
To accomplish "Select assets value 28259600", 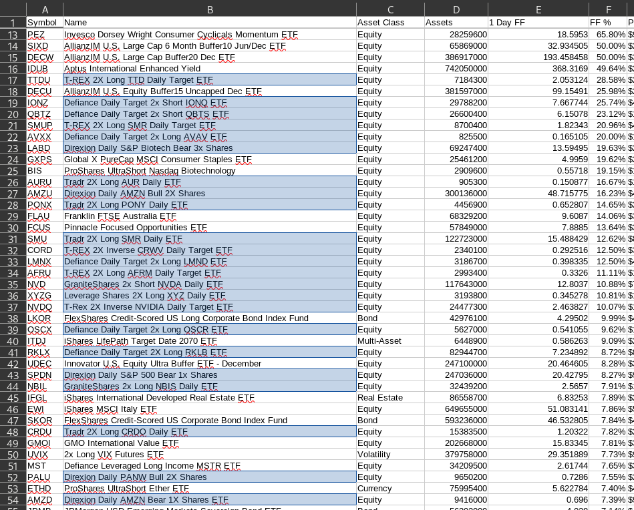I will pos(456,35).
